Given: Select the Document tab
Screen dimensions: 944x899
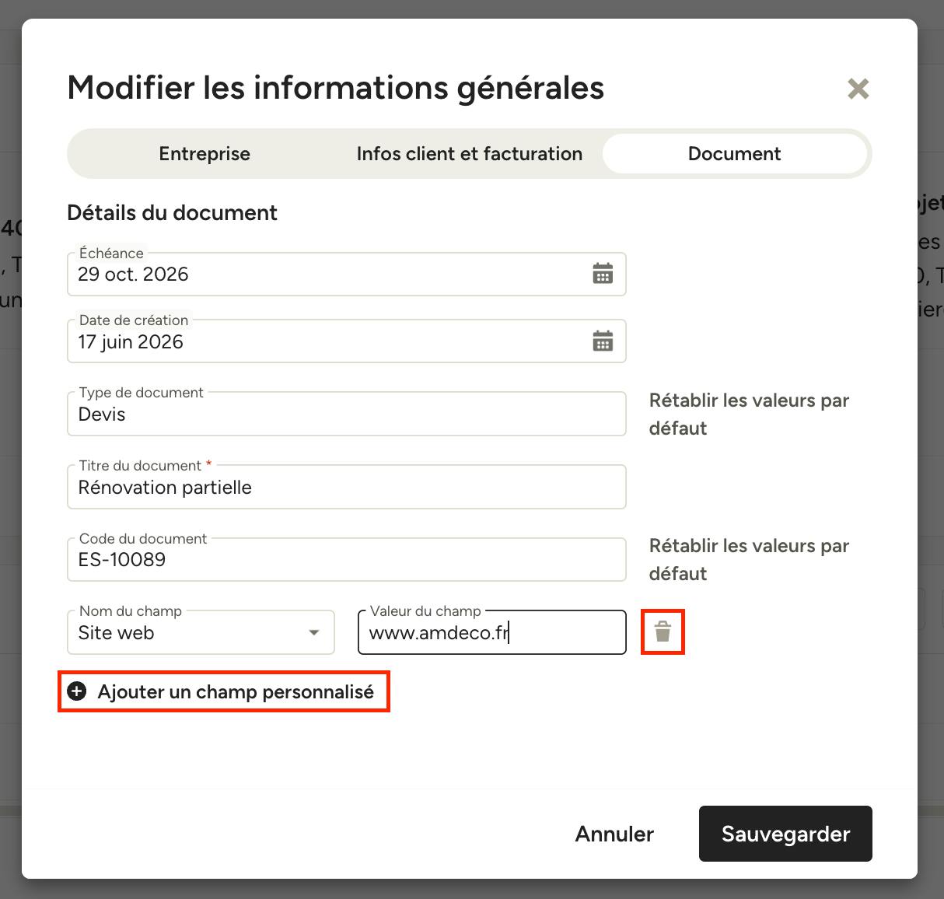Looking at the screenshot, I should (735, 153).
